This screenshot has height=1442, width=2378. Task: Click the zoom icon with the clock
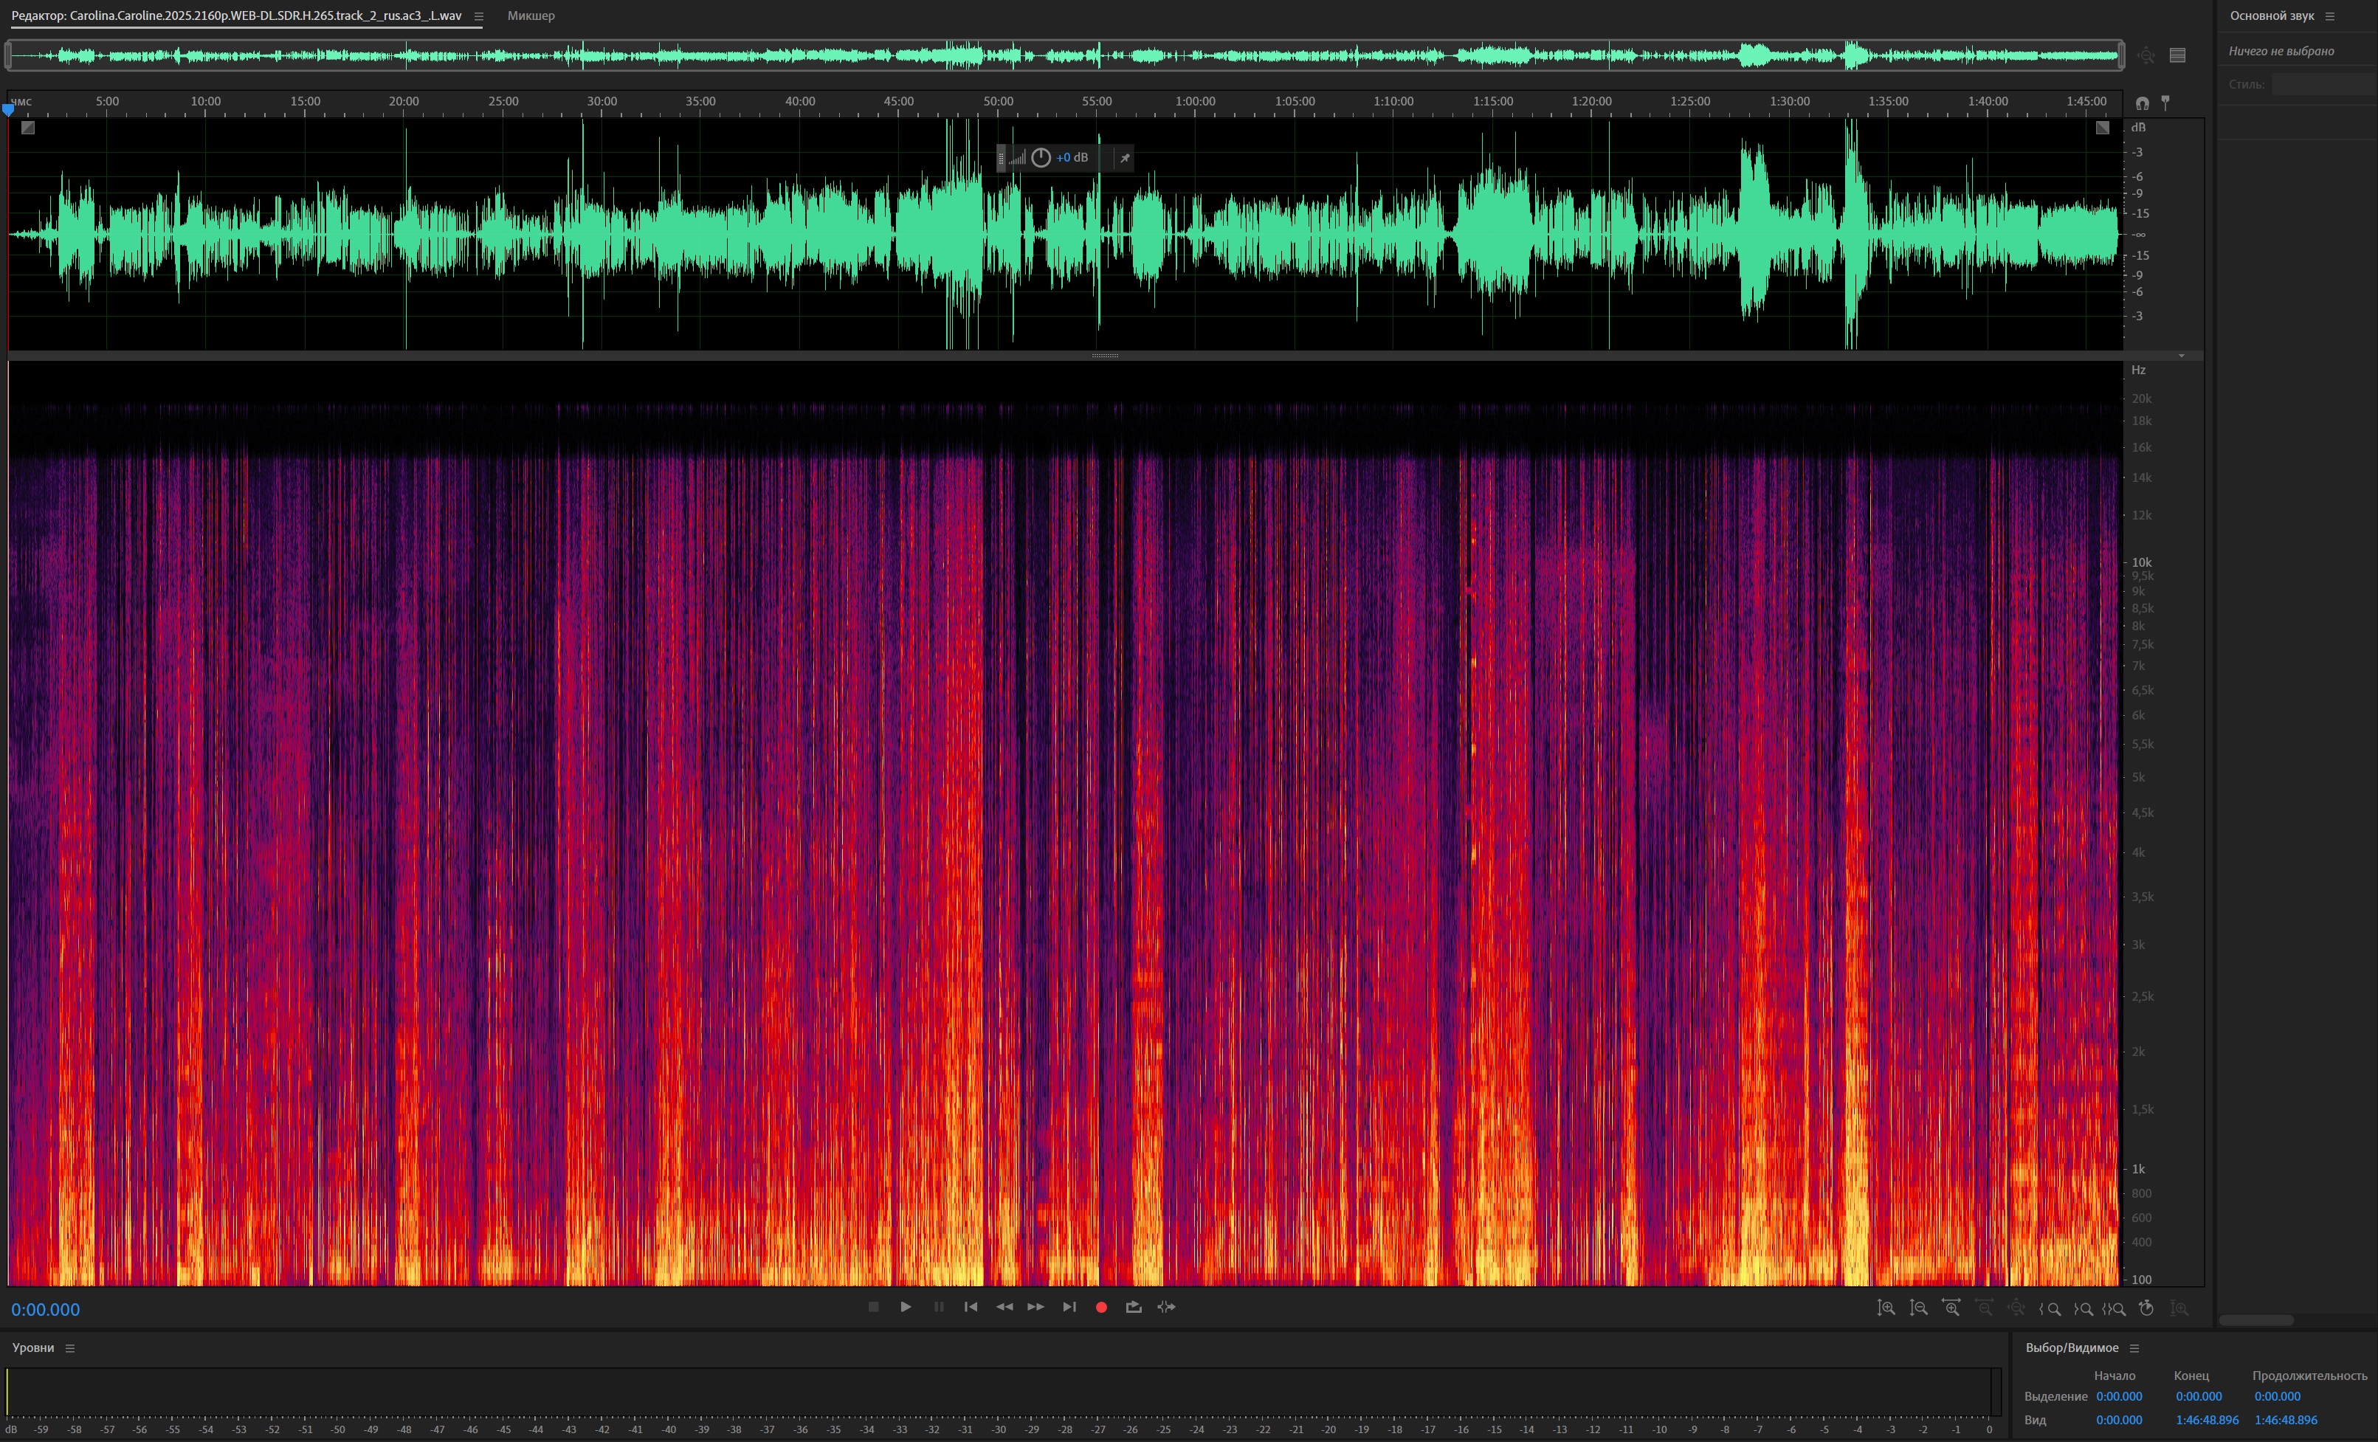tap(2146, 1308)
